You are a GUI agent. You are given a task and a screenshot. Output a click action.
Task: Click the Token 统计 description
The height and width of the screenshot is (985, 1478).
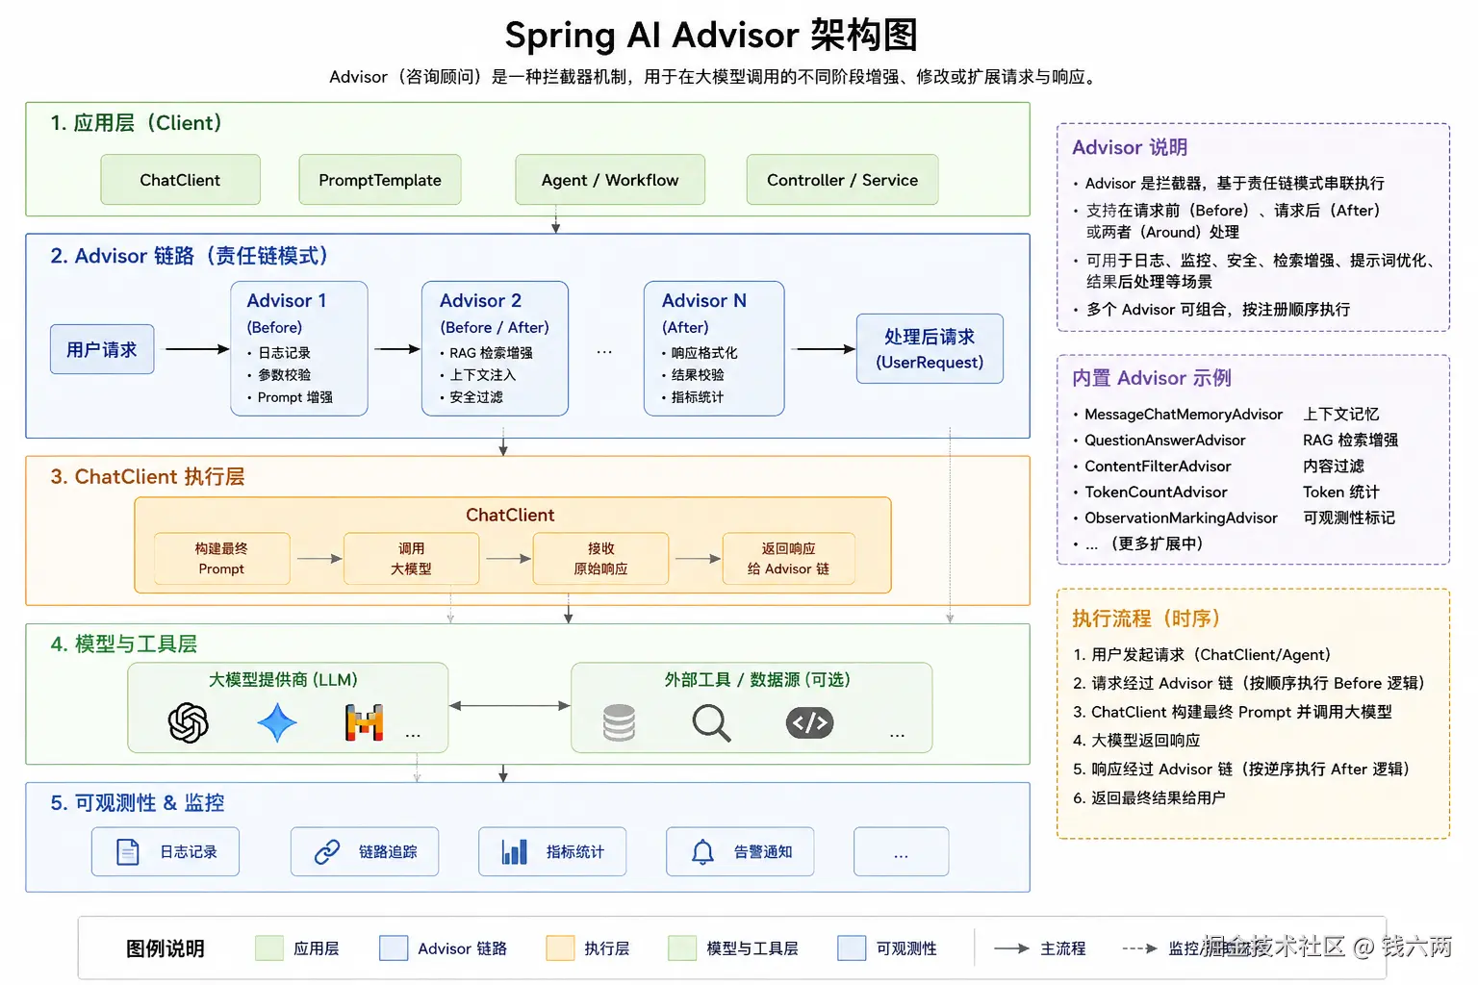(x=1340, y=492)
